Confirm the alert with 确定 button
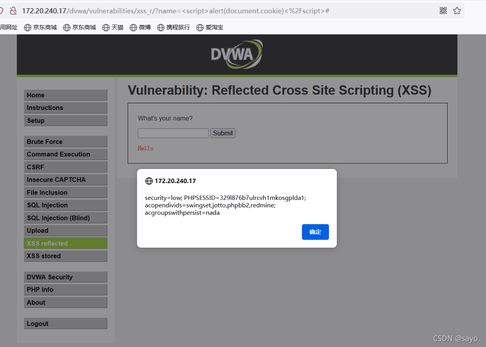This screenshot has height=347, width=486. point(315,232)
